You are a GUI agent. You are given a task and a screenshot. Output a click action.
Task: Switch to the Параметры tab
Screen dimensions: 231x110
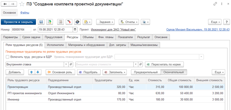(11, 37)
